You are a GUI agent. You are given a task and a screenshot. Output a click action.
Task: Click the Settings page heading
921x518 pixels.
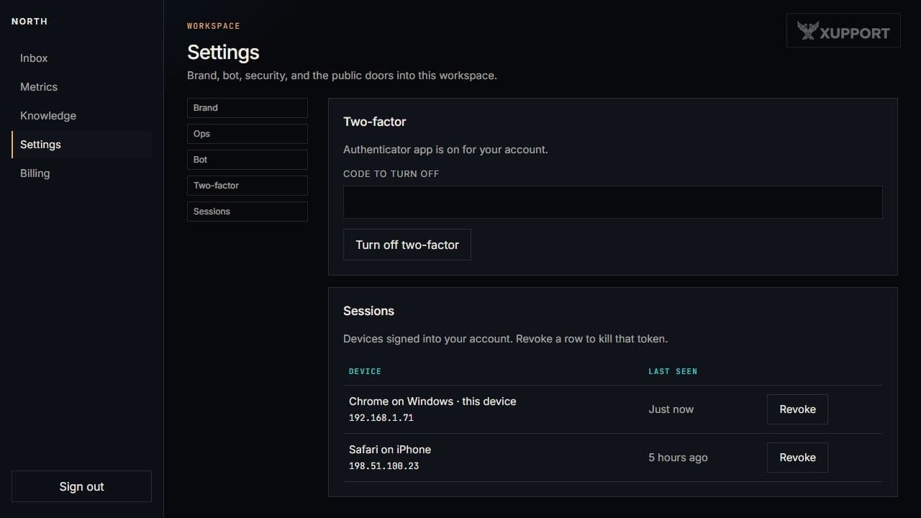(223, 53)
